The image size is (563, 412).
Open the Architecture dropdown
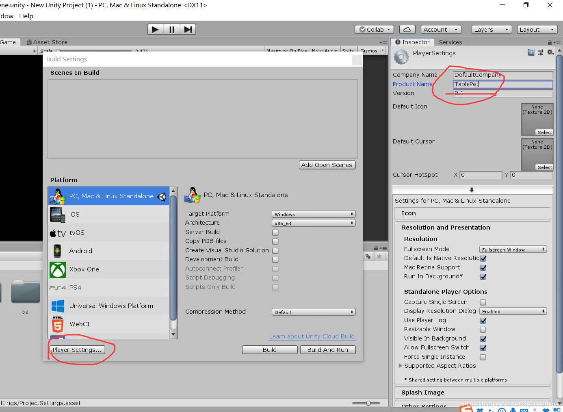pos(314,223)
